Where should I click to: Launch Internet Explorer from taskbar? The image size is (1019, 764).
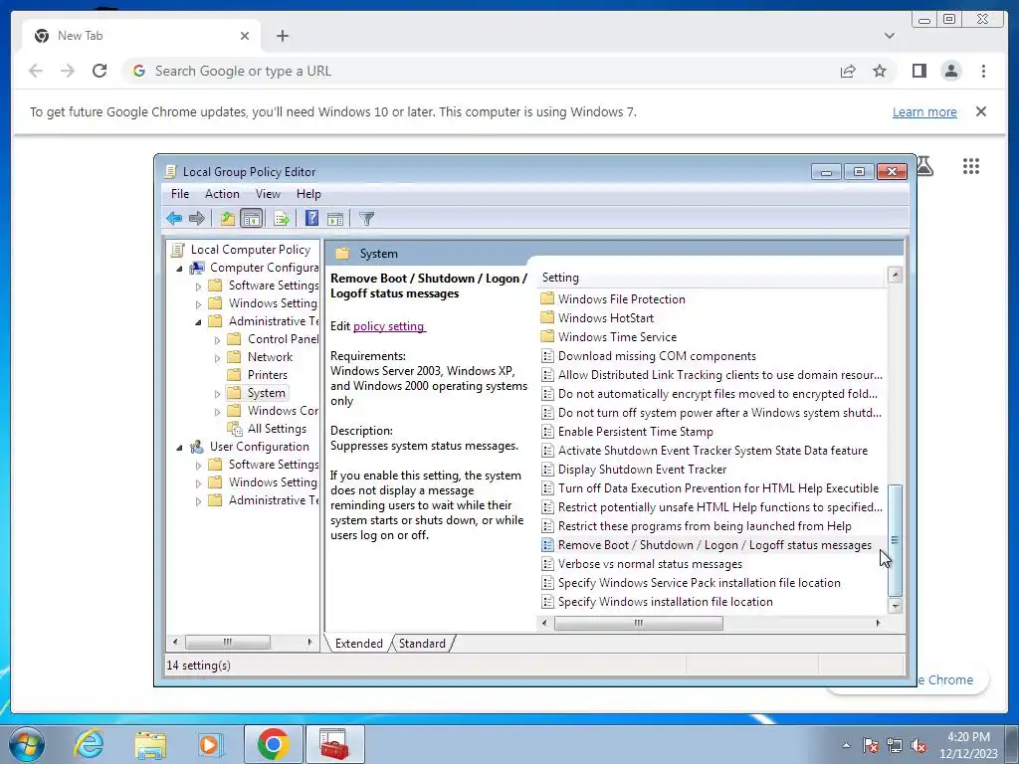(x=89, y=744)
